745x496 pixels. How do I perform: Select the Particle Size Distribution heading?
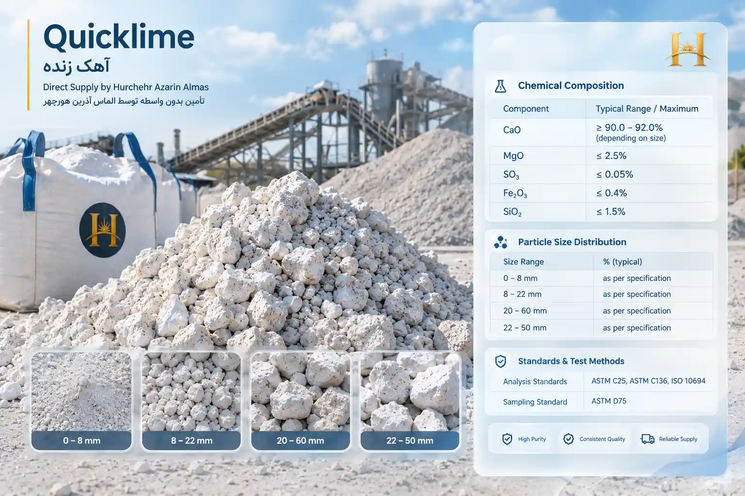tap(572, 242)
